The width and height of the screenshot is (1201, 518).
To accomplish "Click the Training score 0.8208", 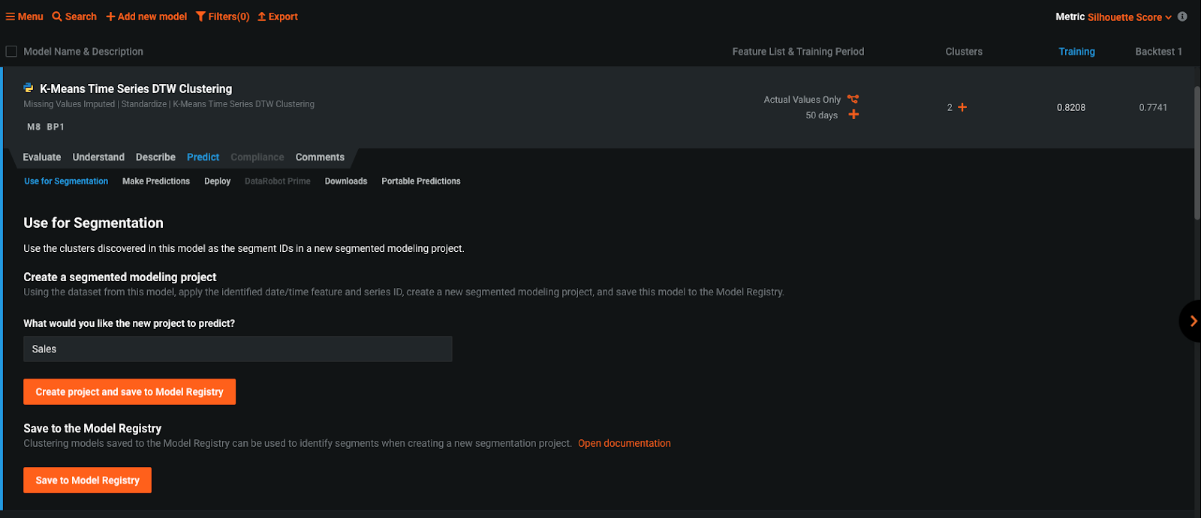I will click(x=1071, y=107).
